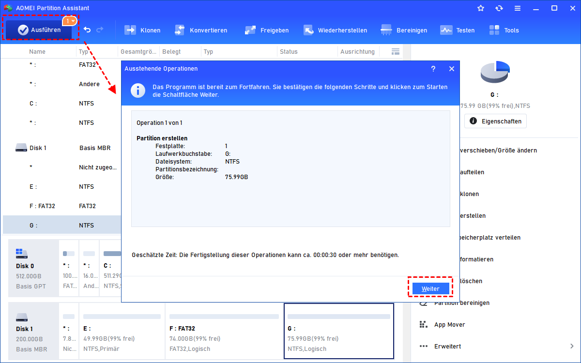The height and width of the screenshot is (363, 581).
Task: Open the Bereinigen toolbar menu
Action: [404, 30]
